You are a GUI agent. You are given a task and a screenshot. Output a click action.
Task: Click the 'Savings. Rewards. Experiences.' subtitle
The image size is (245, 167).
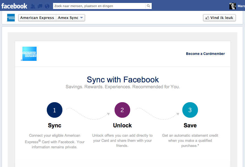(123, 87)
